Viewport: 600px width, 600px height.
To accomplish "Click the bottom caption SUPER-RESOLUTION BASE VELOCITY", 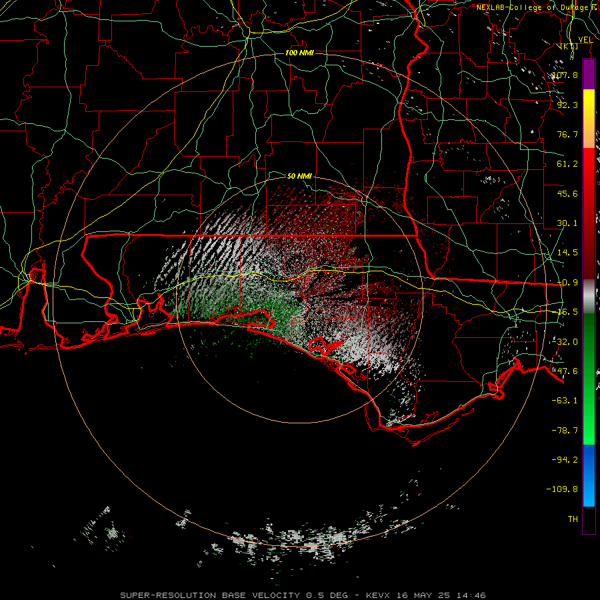I will pos(210,595).
